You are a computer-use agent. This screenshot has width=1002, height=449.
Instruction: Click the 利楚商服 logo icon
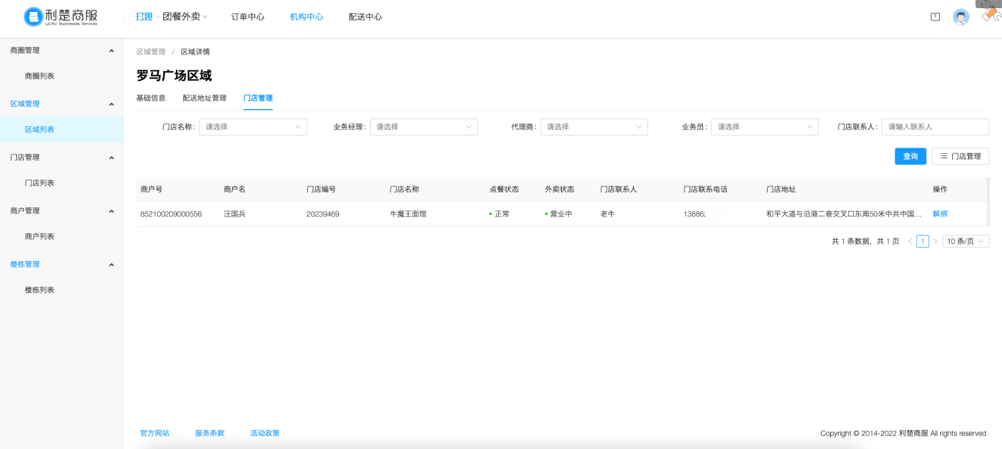tap(33, 17)
